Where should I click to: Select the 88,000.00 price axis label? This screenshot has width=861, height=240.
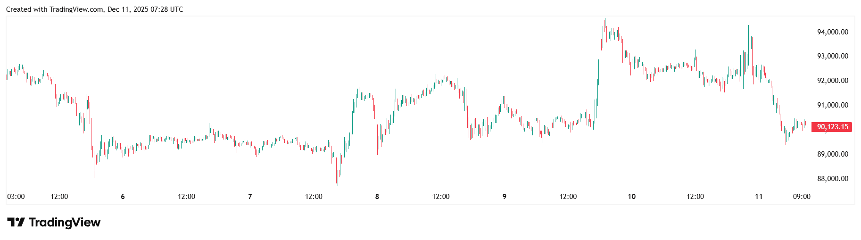tap(832, 179)
